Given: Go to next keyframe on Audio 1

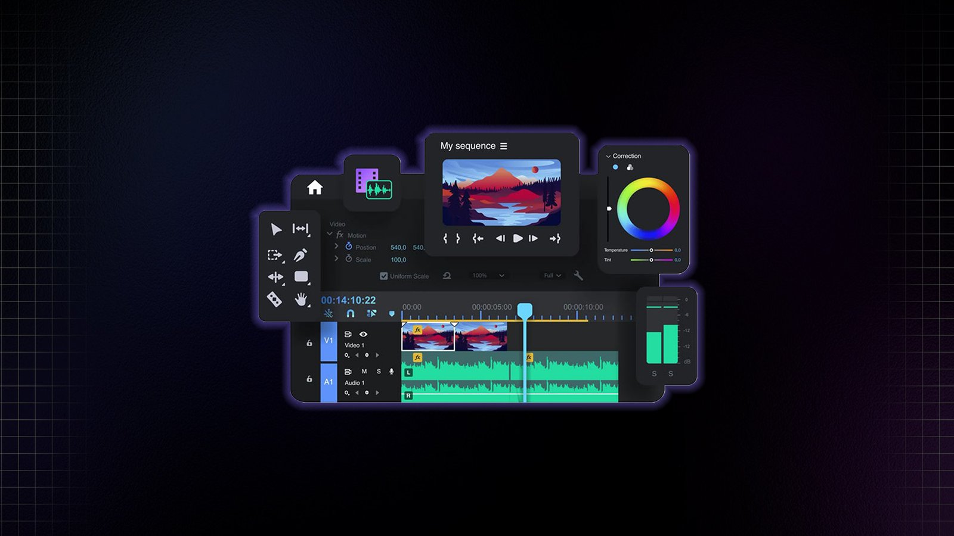Looking at the screenshot, I should tap(377, 392).
